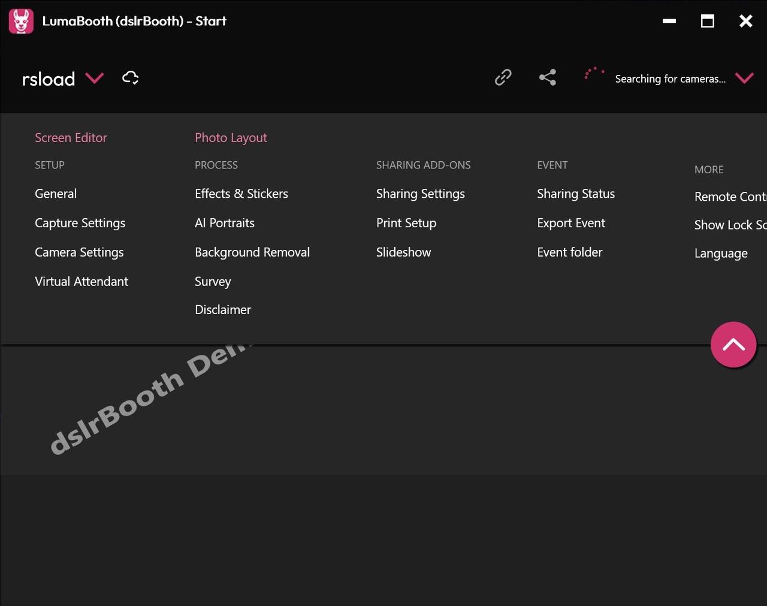The width and height of the screenshot is (767, 606).
Task: Click the PROCESS section heading
Action: click(x=216, y=165)
